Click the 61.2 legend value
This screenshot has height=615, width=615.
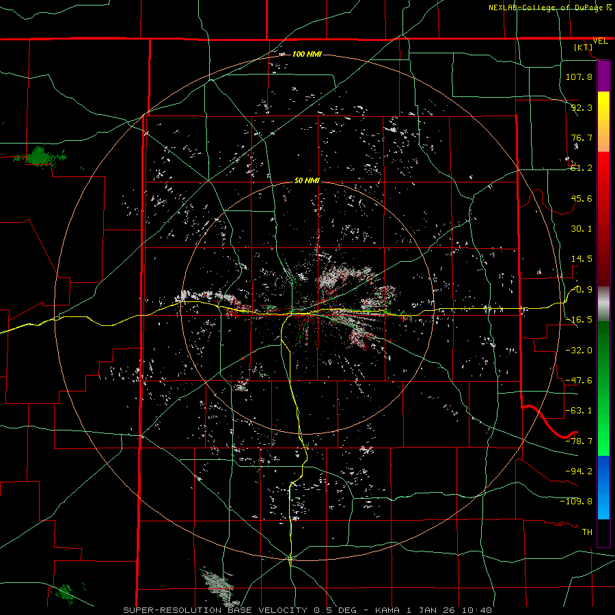click(582, 168)
